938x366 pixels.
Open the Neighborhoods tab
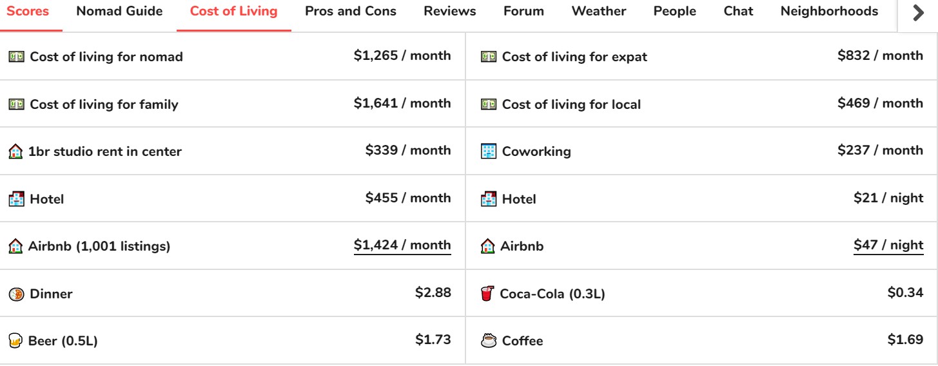(x=829, y=12)
